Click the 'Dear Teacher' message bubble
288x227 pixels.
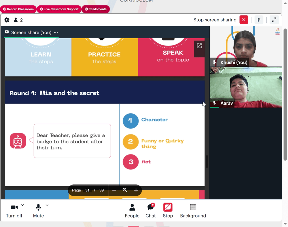(72, 141)
